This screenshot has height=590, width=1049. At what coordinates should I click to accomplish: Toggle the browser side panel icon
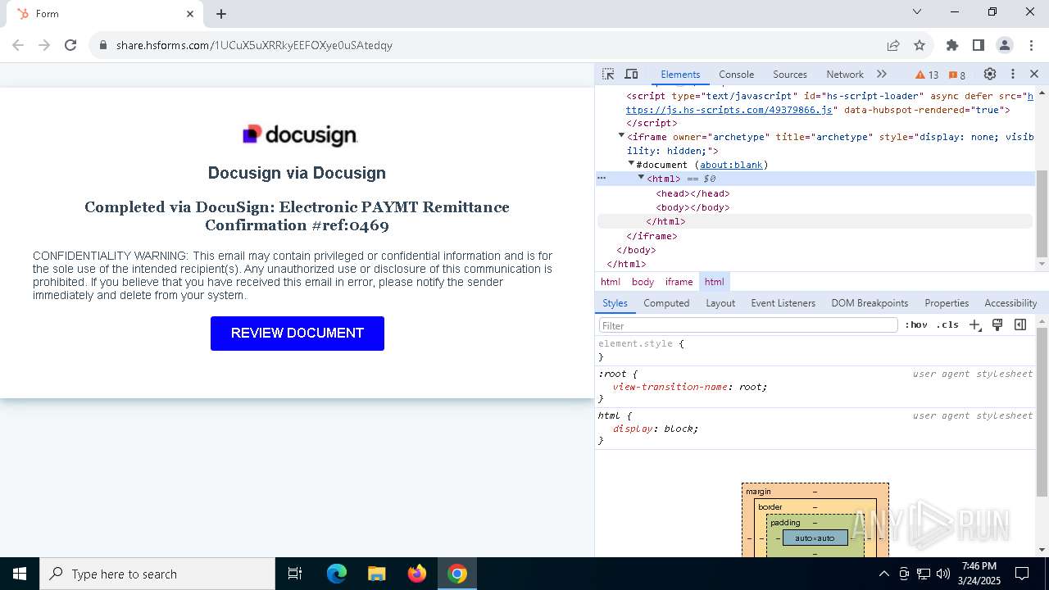click(x=979, y=45)
